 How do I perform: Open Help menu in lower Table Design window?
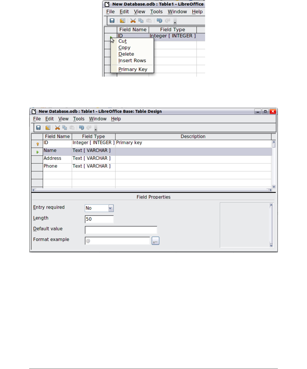[x=116, y=119]
